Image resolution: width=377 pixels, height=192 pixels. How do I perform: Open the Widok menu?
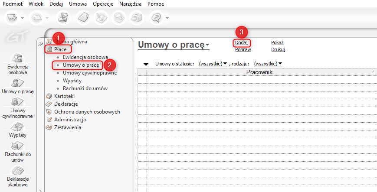click(x=36, y=4)
